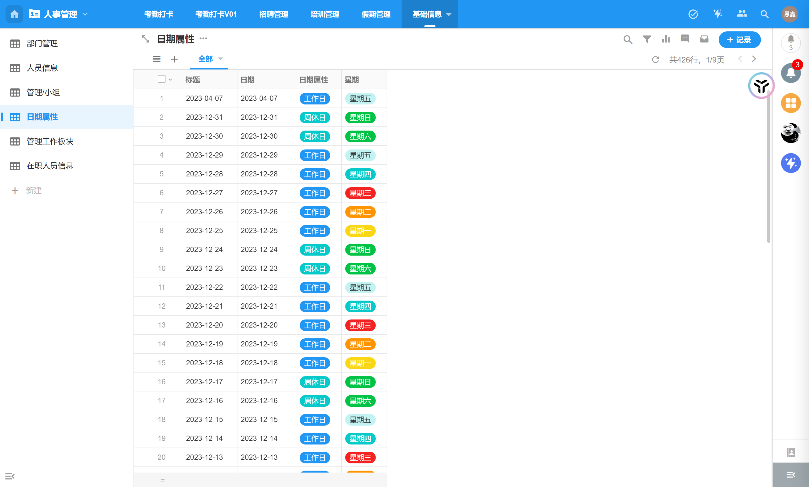Go to next page with right arrow
This screenshot has width=809, height=487.
coord(754,59)
